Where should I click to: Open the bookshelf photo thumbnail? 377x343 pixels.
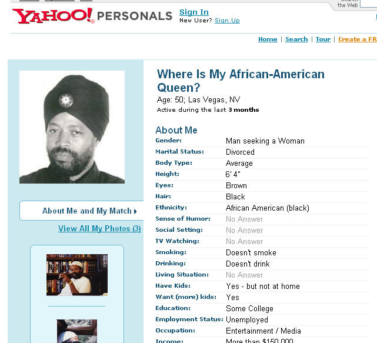coord(77,275)
